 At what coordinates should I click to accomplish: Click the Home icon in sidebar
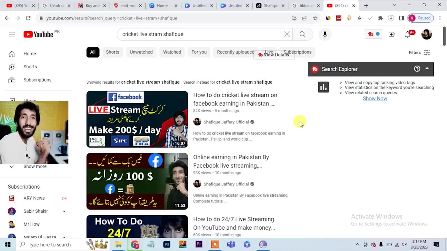pyautogui.click(x=12, y=54)
